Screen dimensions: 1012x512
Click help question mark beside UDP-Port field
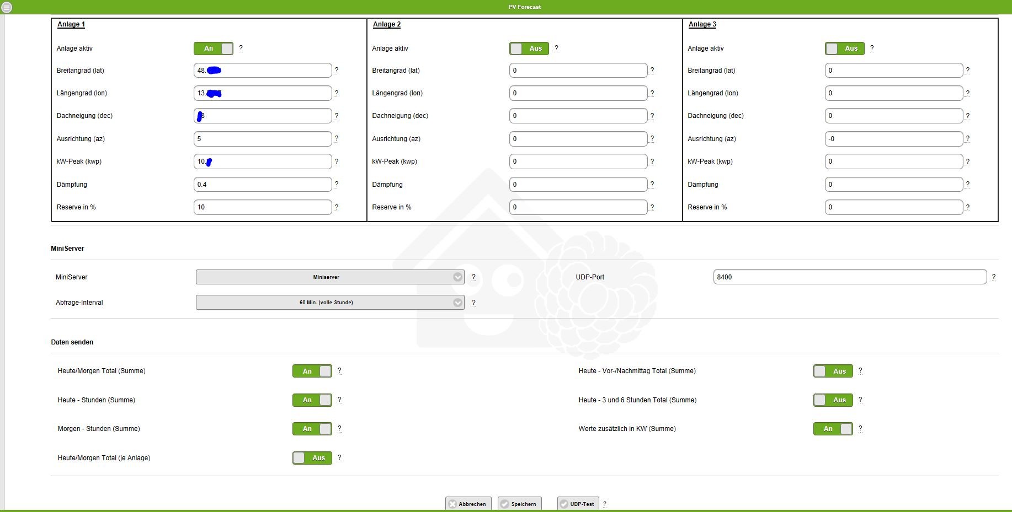pyautogui.click(x=993, y=277)
